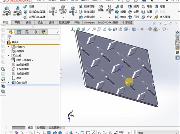180x134 pixels.
Task: Open the DisplayManager color sphere tab
Action: click(43, 32)
